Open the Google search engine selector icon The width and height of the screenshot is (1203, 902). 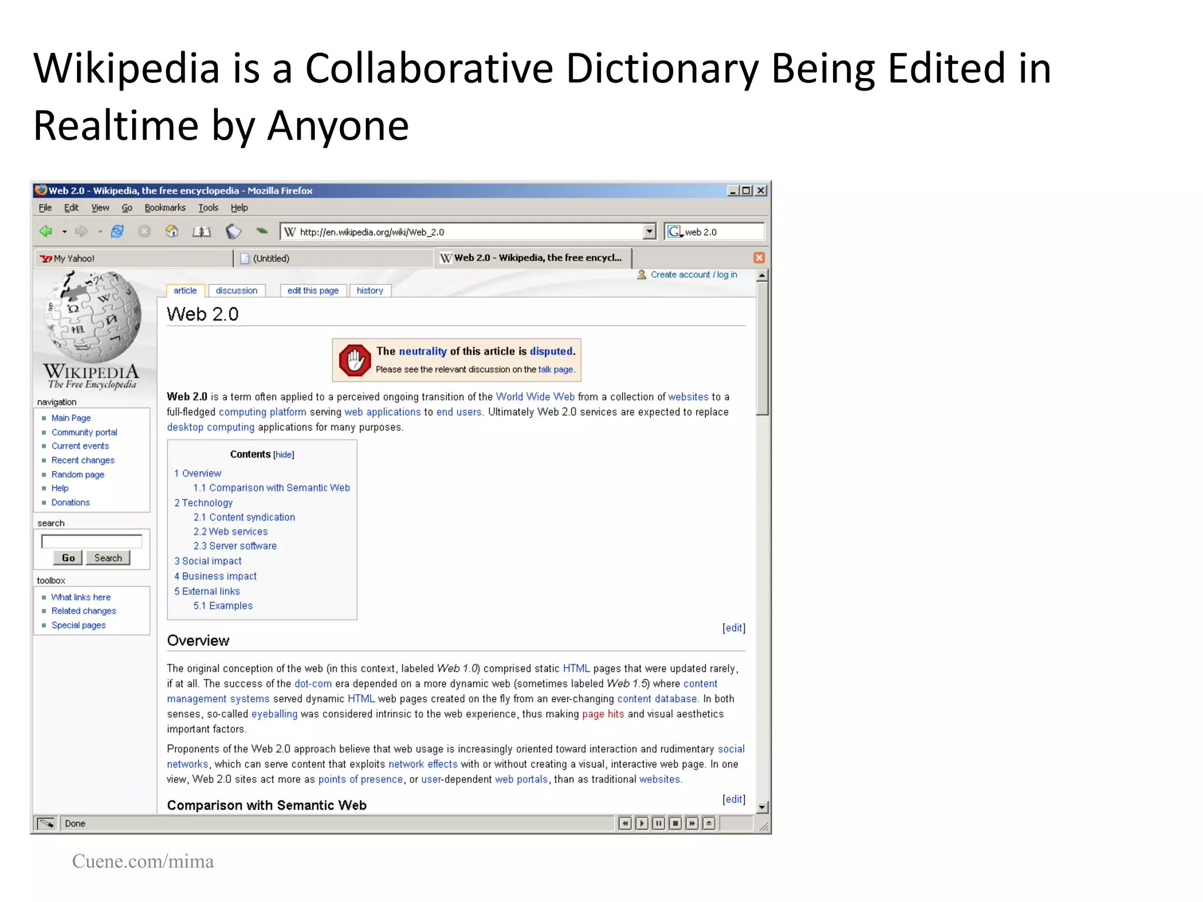[676, 231]
